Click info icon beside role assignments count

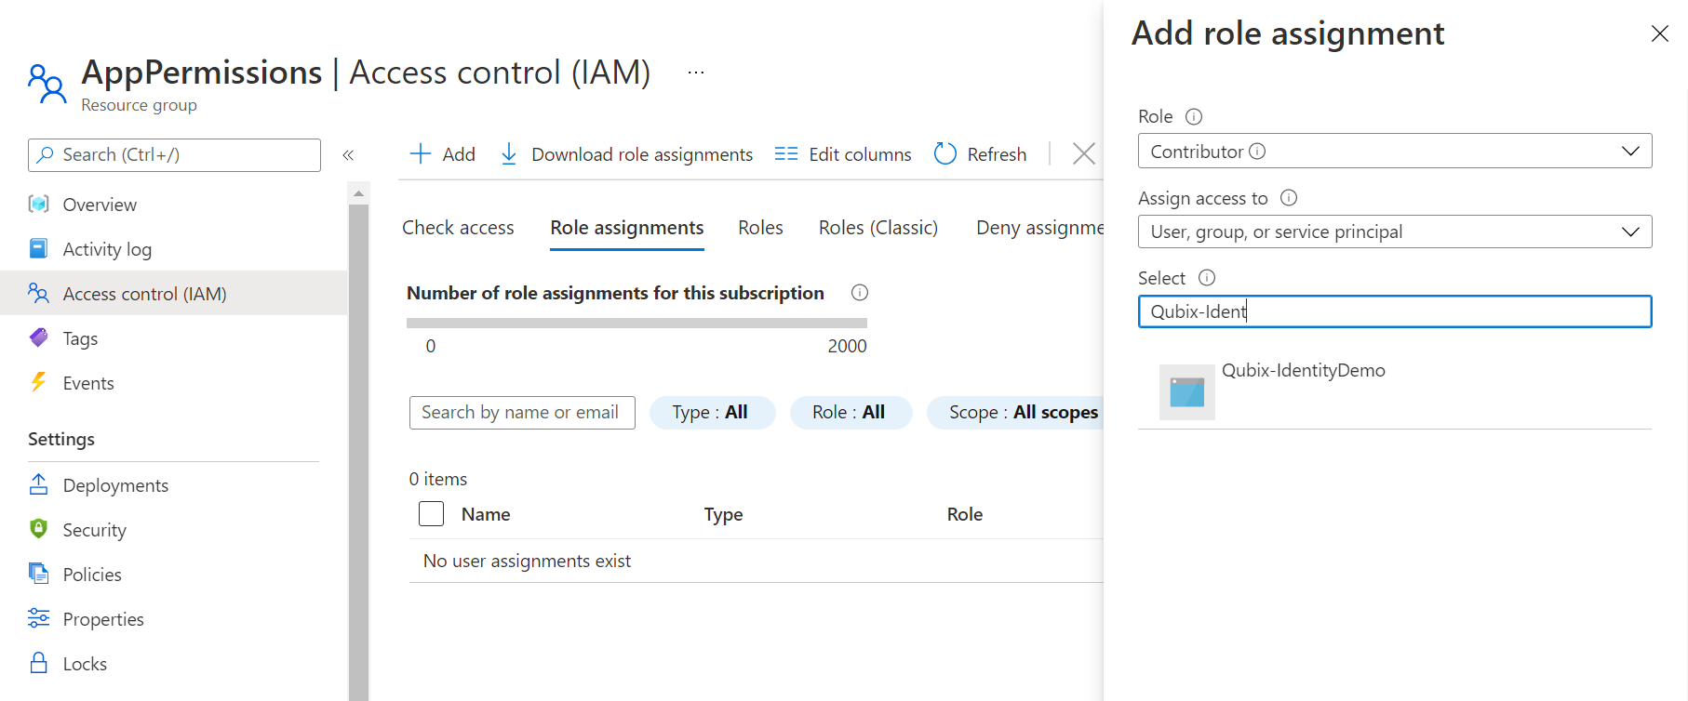pos(860,293)
